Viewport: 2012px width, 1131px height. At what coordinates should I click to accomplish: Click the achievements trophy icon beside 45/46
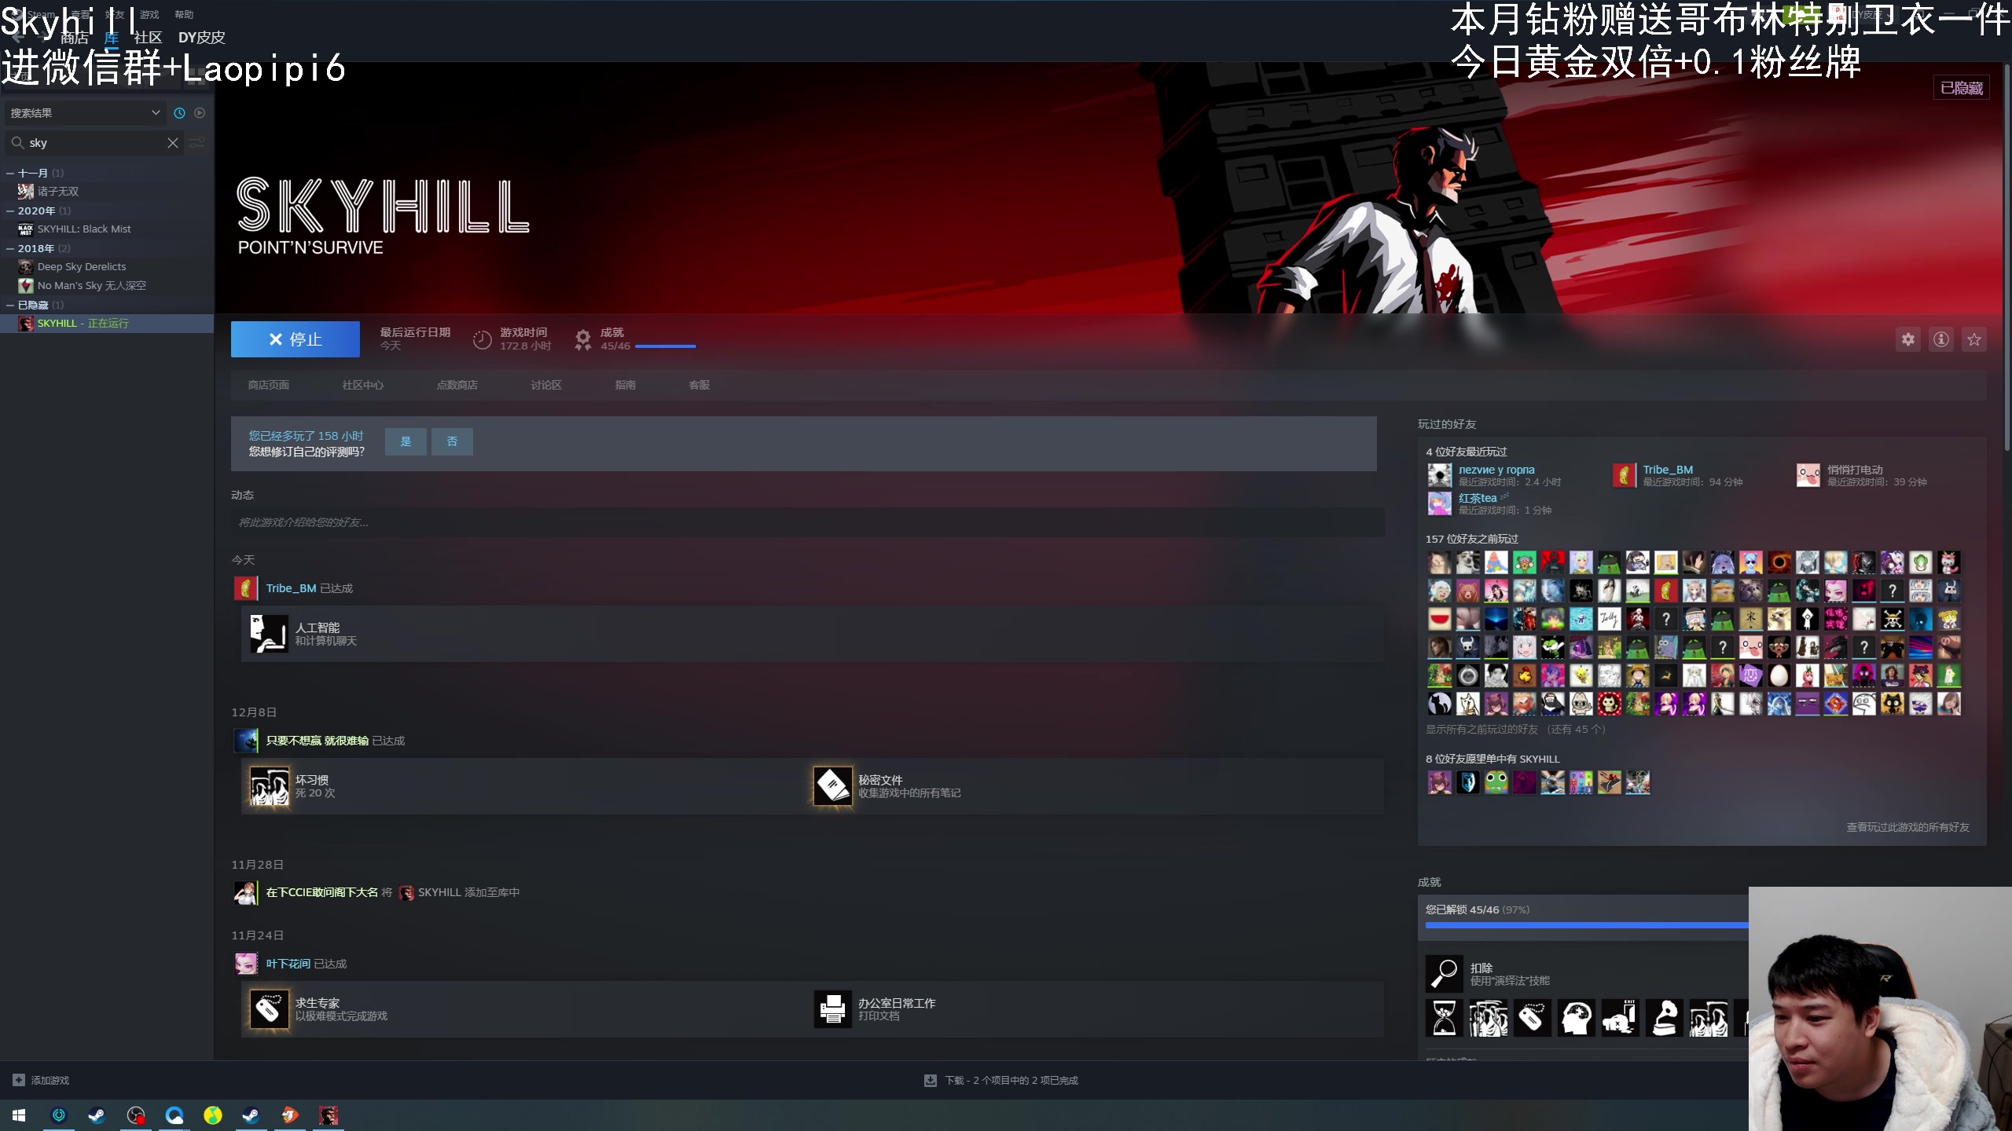point(582,339)
